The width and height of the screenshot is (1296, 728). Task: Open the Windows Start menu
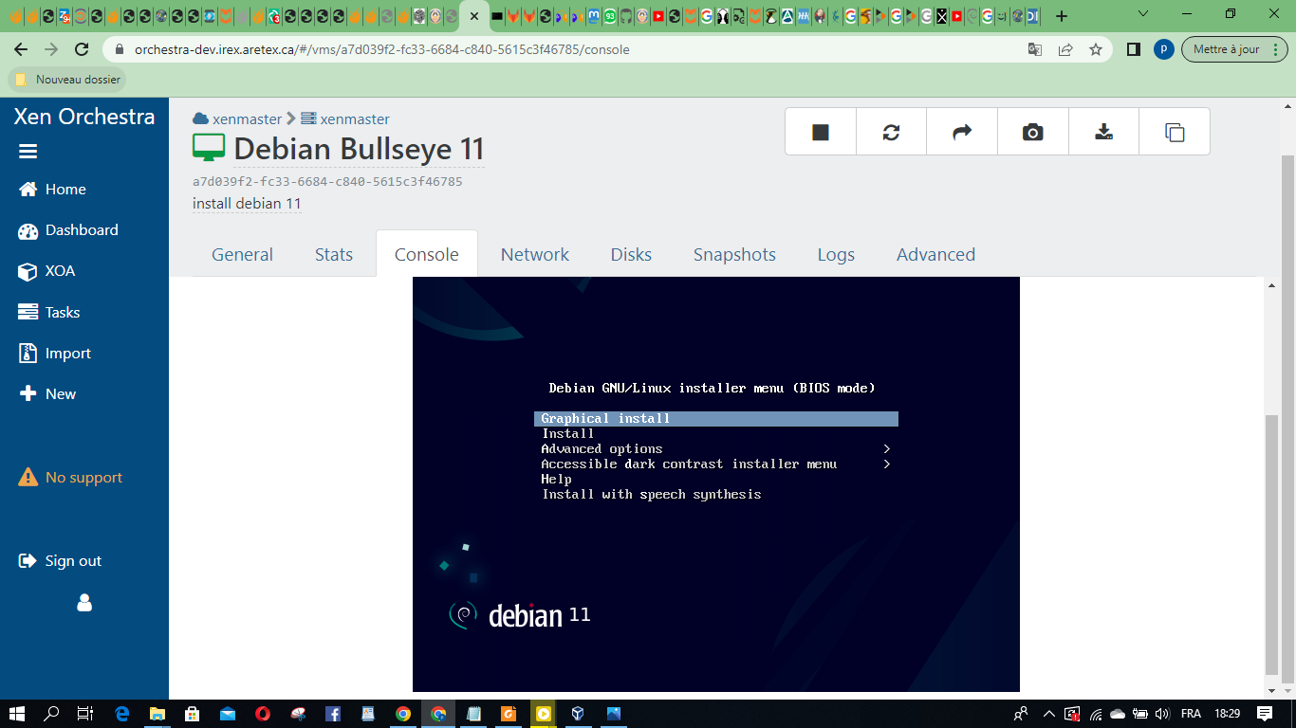point(18,714)
